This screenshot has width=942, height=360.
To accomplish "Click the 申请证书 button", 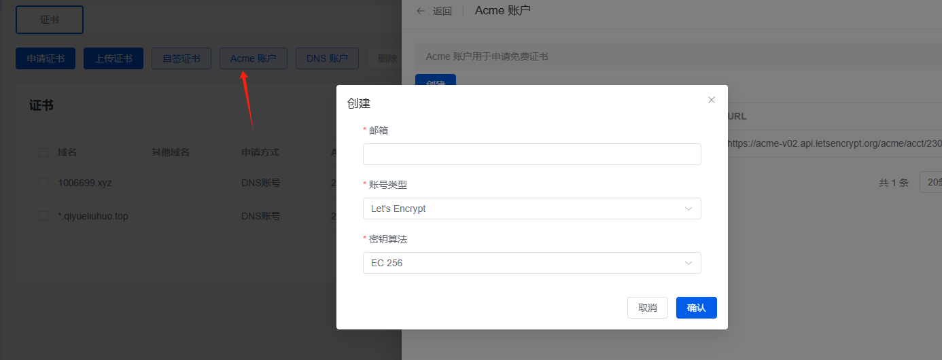I will (x=46, y=58).
